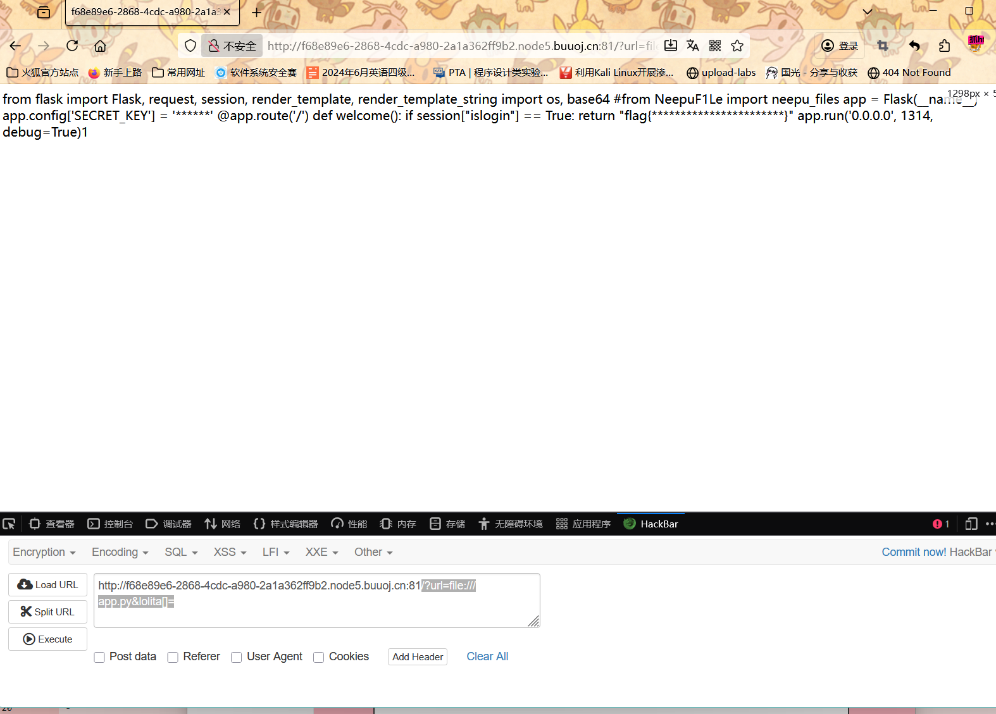Bookmark this page with the star icon

click(x=737, y=46)
